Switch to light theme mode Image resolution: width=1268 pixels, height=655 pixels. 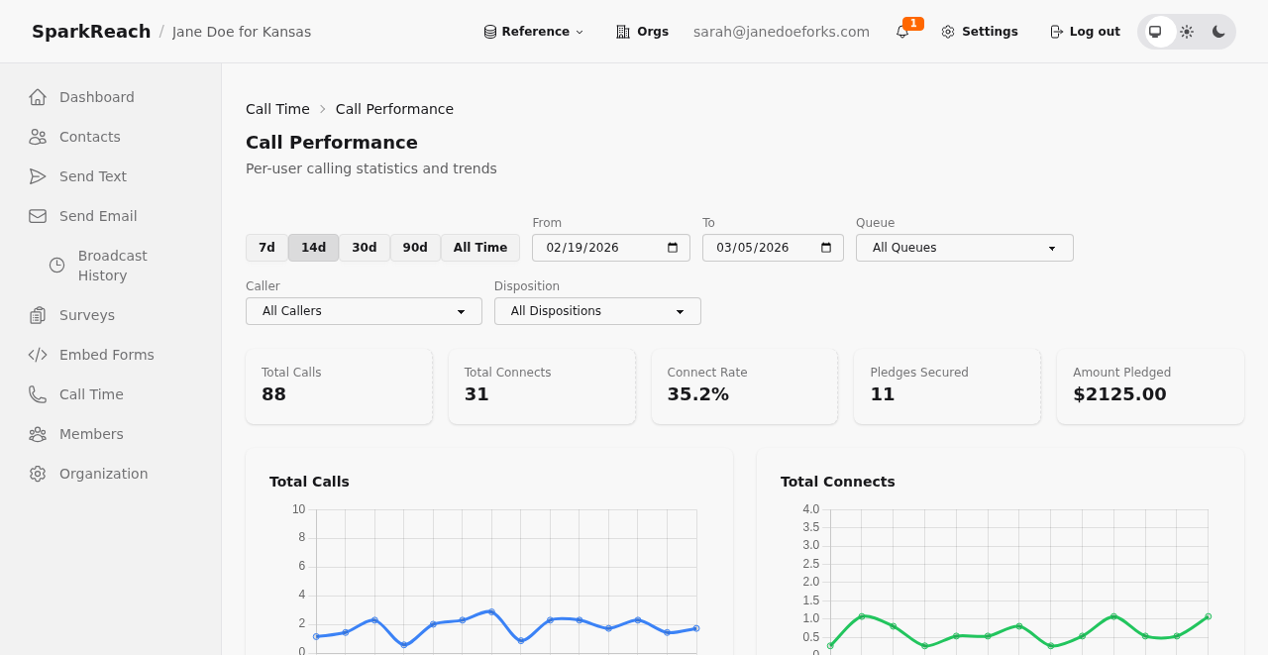point(1187,32)
